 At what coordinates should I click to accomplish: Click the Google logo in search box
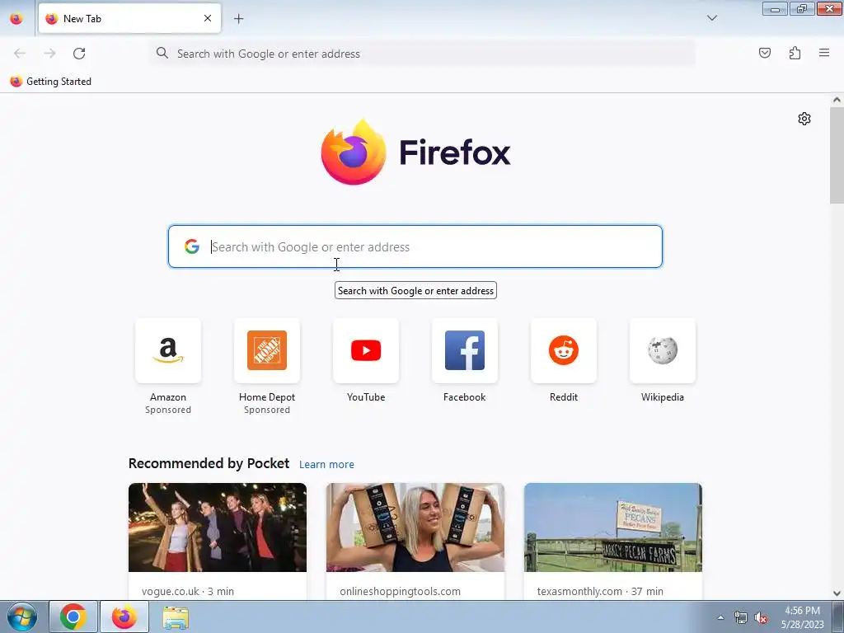pyautogui.click(x=191, y=246)
